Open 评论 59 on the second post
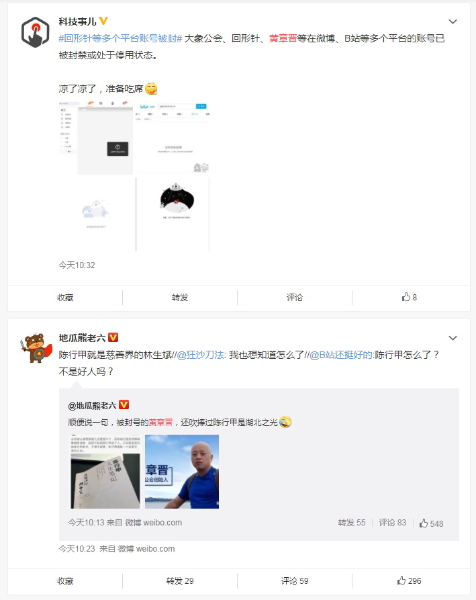The image size is (476, 600). [x=294, y=581]
